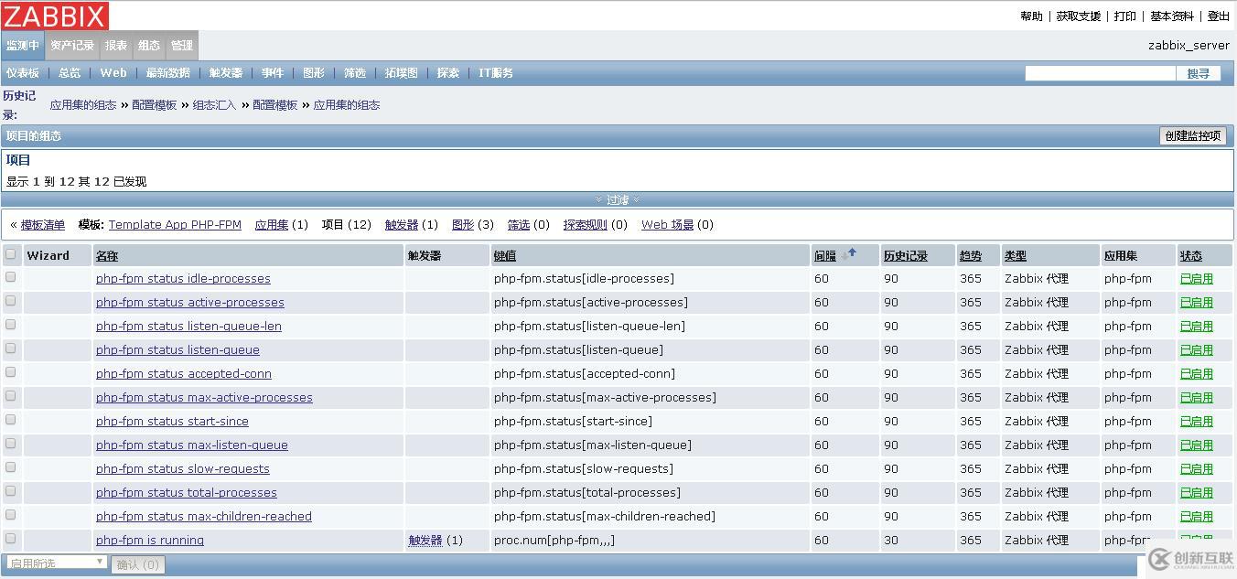Open Template App PHP-FPM template link
The width and height of the screenshot is (1237, 579).
[175, 225]
